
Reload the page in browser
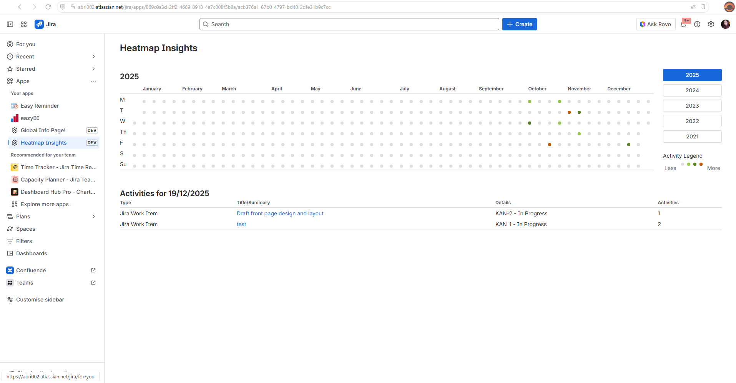pos(48,7)
